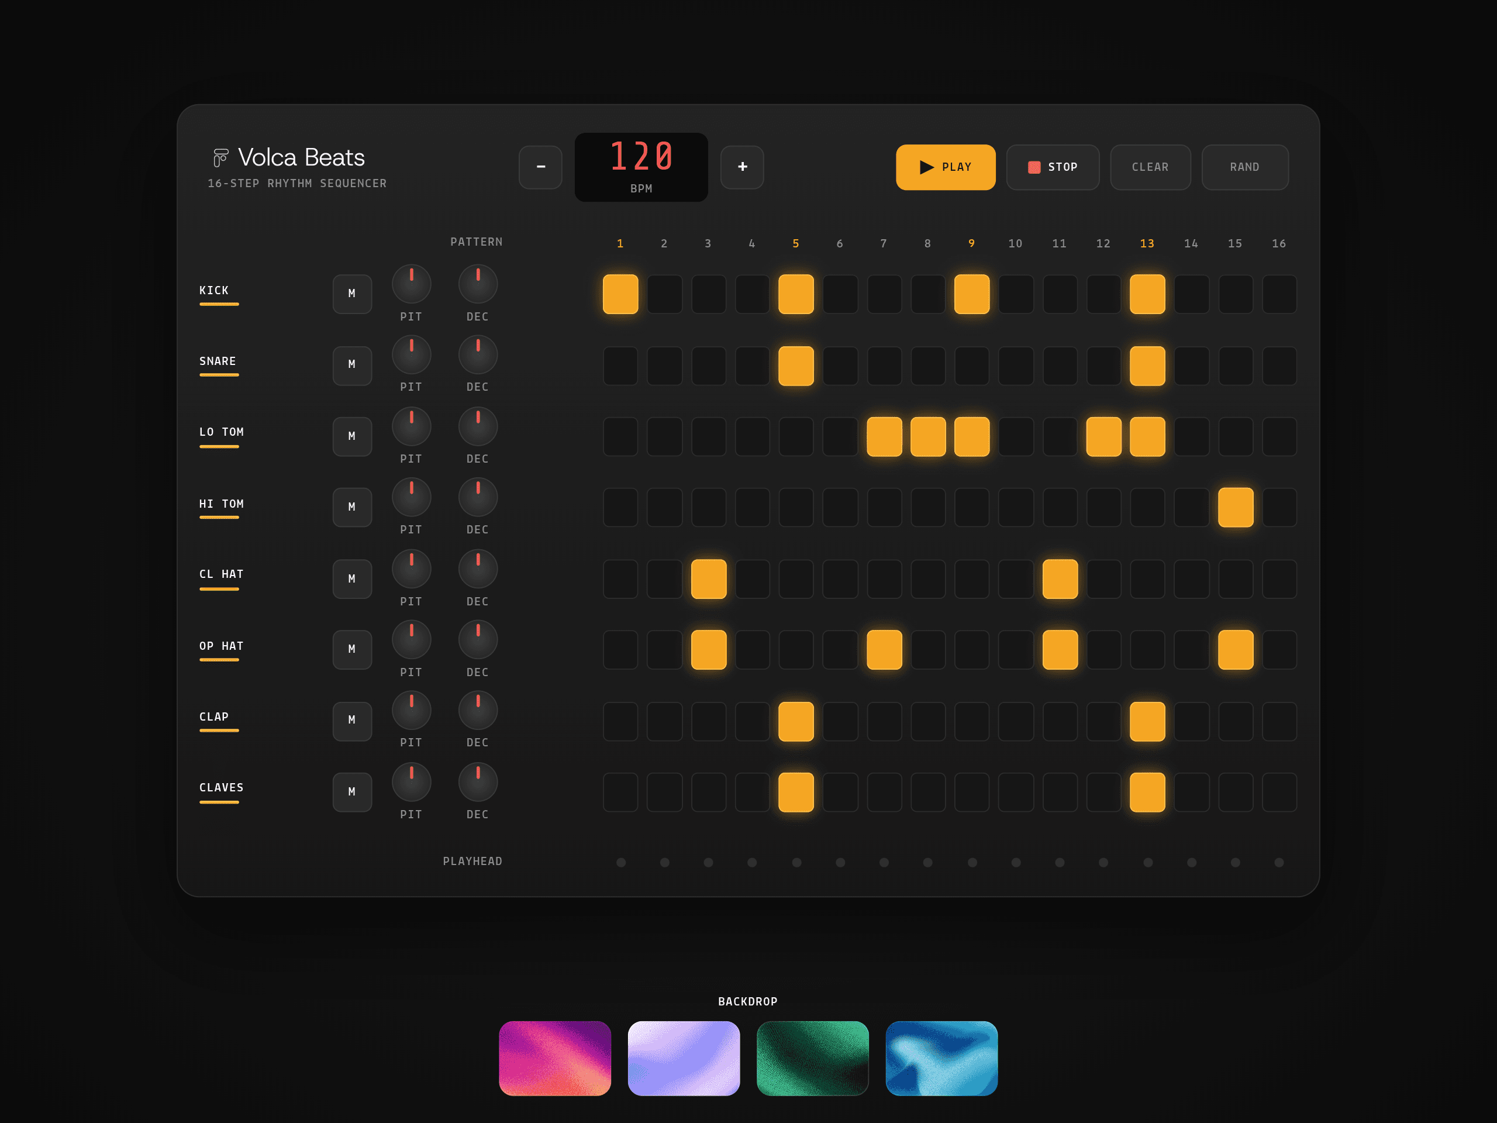Click the PATTERN label

[x=477, y=242]
